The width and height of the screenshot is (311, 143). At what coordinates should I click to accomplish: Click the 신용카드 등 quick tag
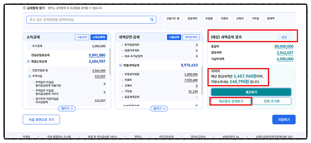click(x=173, y=18)
